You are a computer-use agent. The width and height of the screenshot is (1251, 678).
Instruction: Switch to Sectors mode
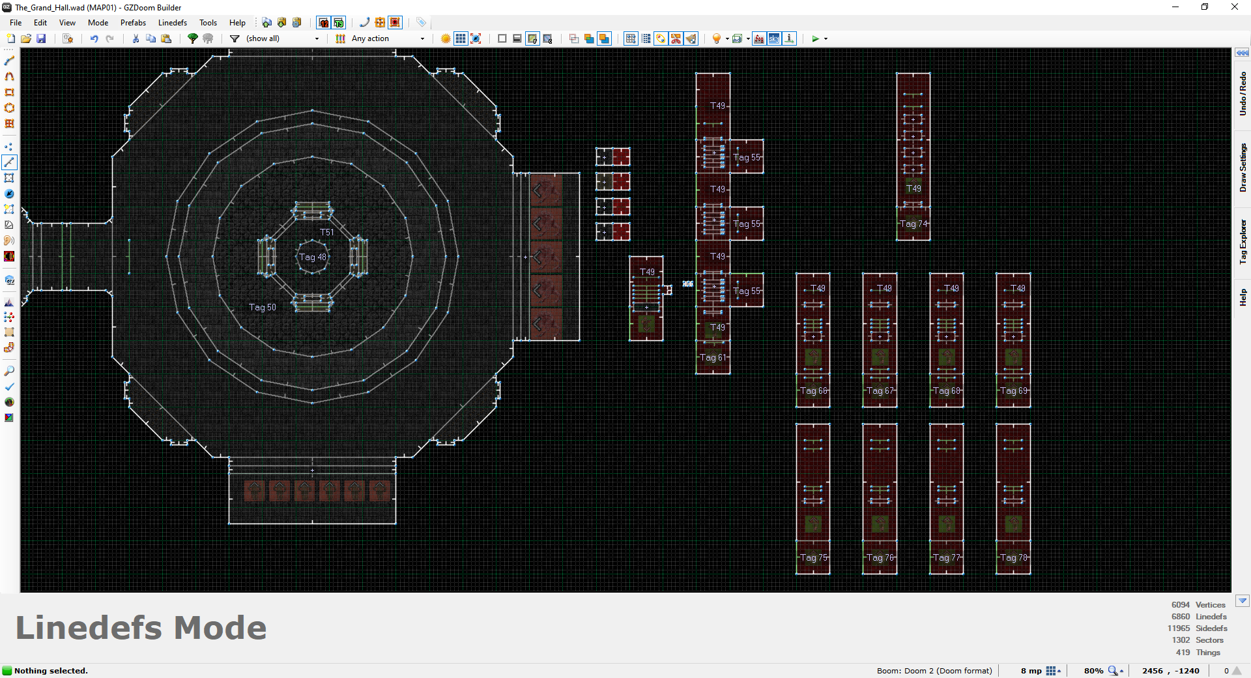tap(9, 178)
